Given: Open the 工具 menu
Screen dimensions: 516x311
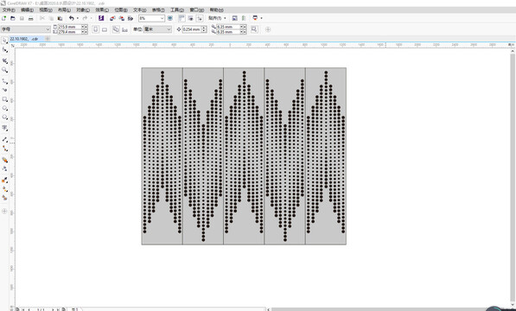Looking at the screenshot, I should tap(177, 10).
